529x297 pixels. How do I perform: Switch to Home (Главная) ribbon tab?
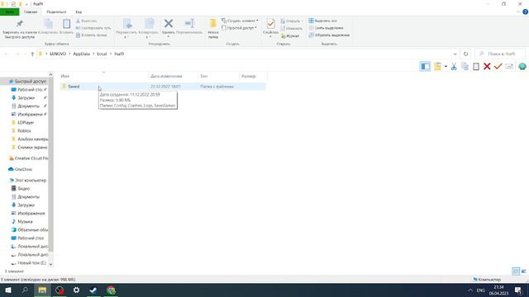31,12
